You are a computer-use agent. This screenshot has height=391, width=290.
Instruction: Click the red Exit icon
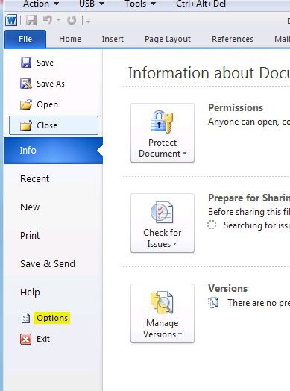(26, 339)
